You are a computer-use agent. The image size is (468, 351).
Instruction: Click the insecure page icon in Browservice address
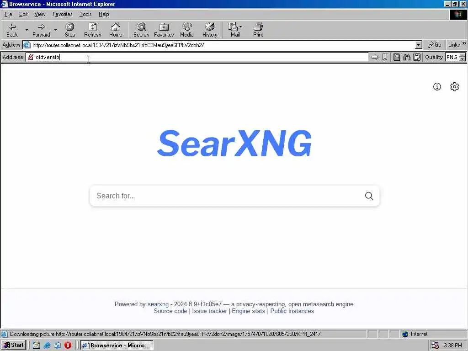pyautogui.click(x=31, y=57)
